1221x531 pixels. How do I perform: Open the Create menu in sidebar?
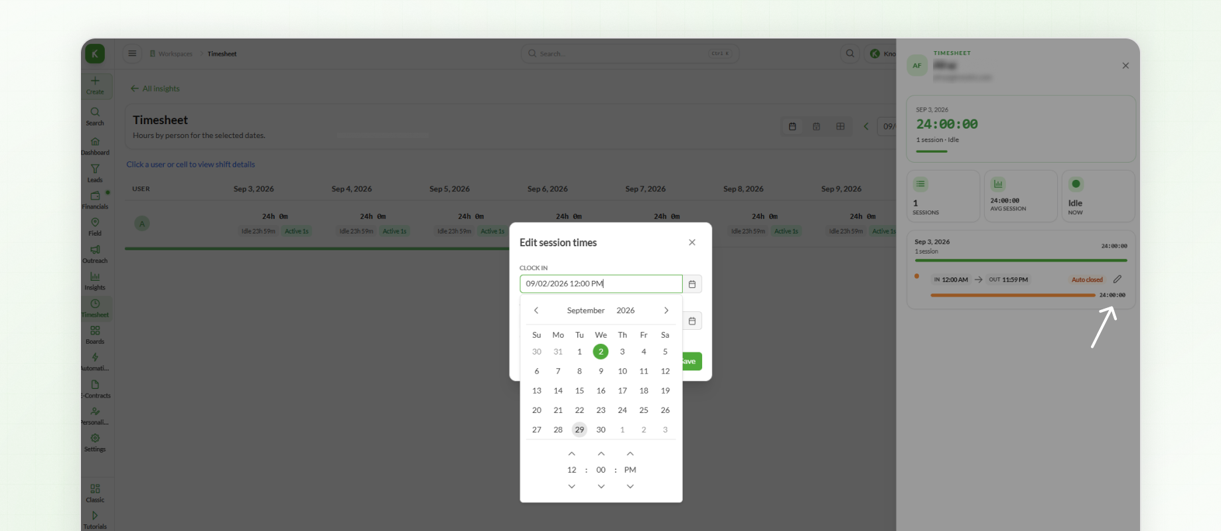[x=95, y=86]
